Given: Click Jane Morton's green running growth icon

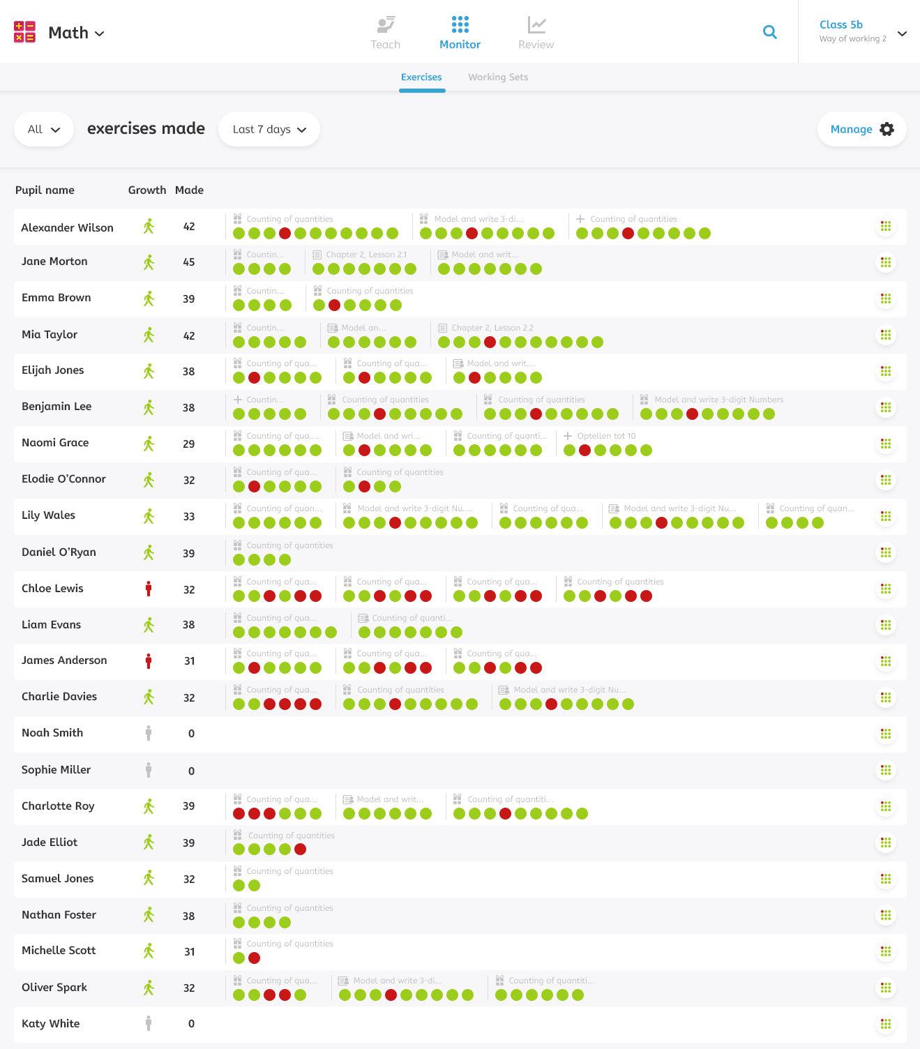Looking at the screenshot, I should coord(149,262).
